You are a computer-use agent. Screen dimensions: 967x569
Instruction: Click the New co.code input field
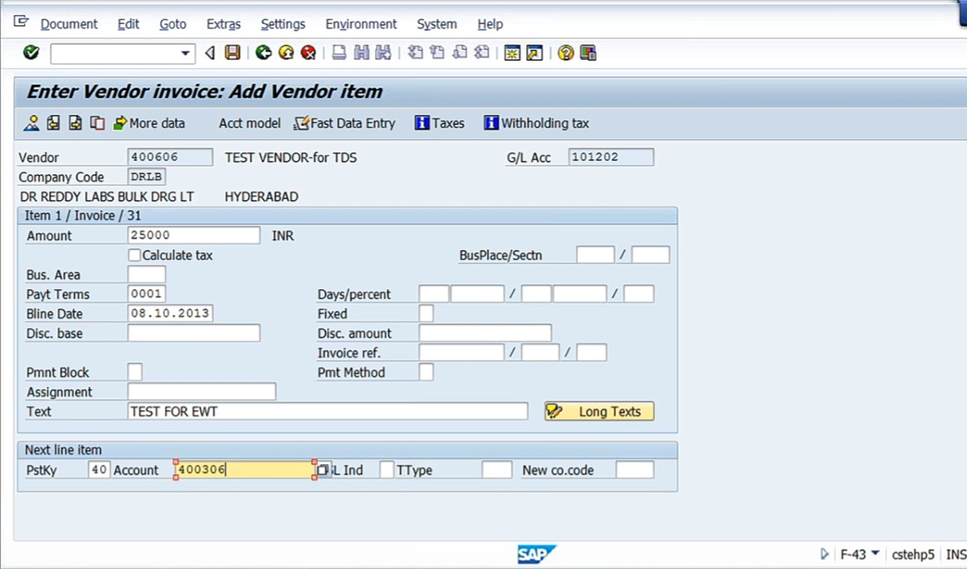coord(634,470)
